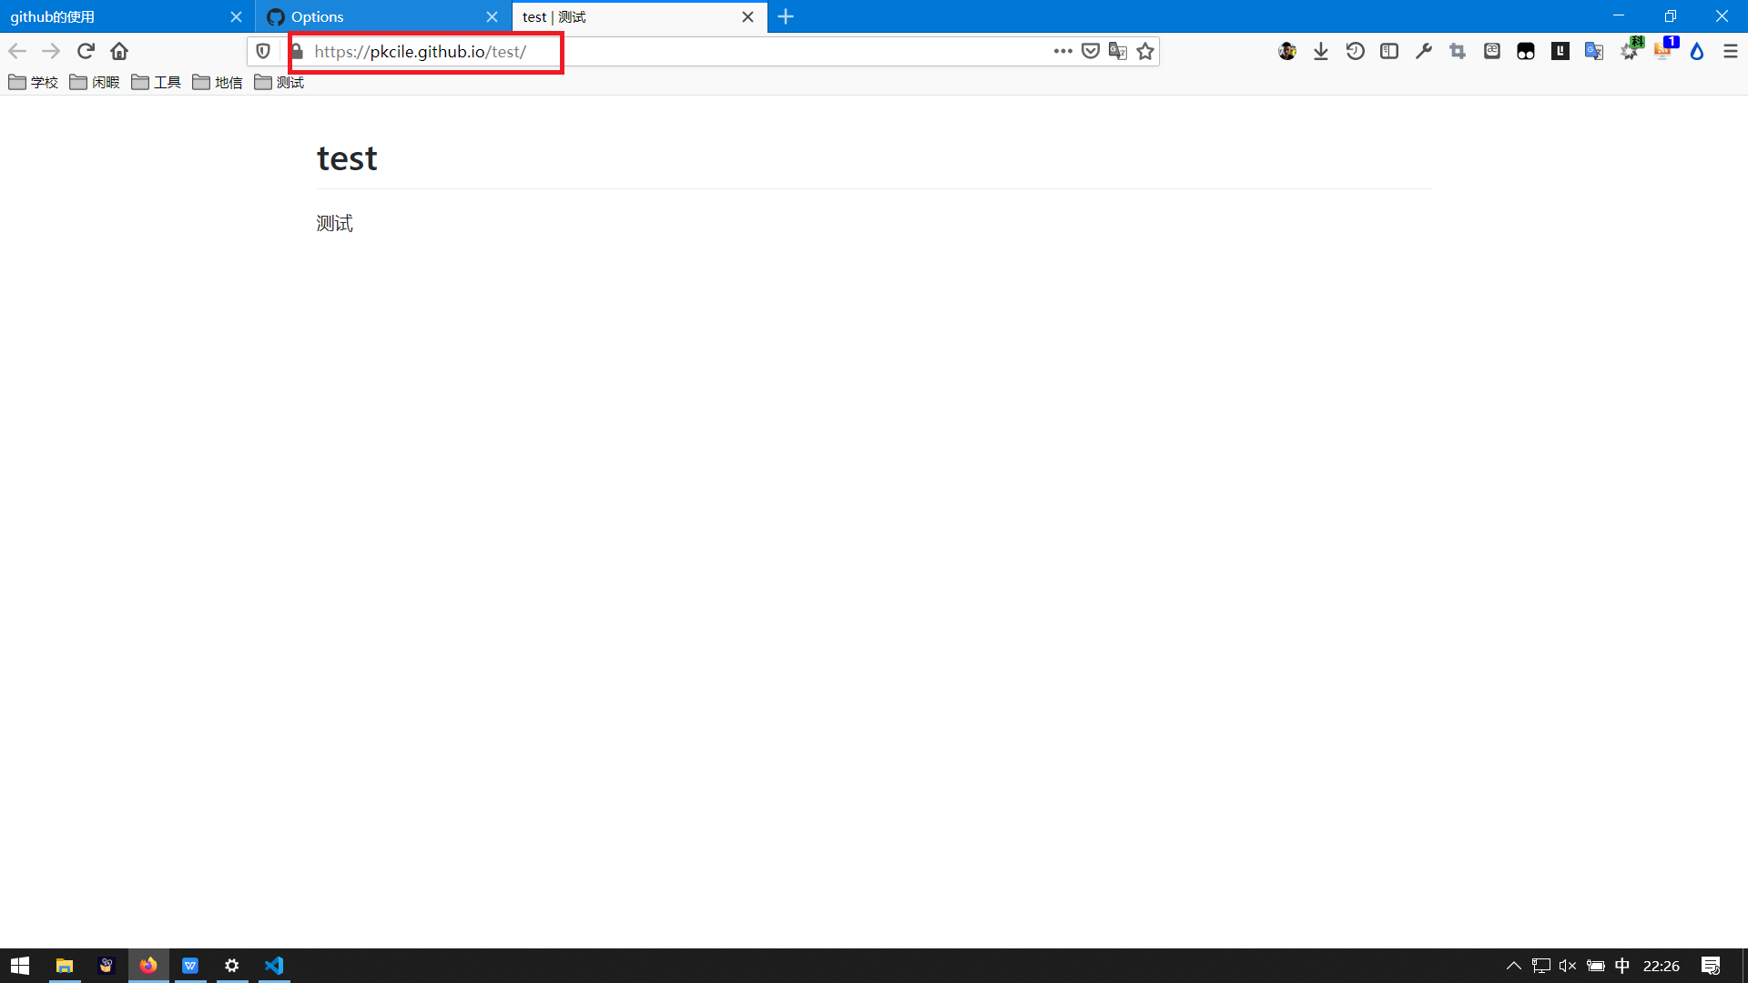The width and height of the screenshot is (1748, 983).
Task: Go forward with the forward arrow
Action: [51, 51]
